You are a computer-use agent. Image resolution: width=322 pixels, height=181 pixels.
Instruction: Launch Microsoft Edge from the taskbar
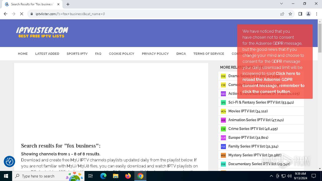[x=103, y=176]
